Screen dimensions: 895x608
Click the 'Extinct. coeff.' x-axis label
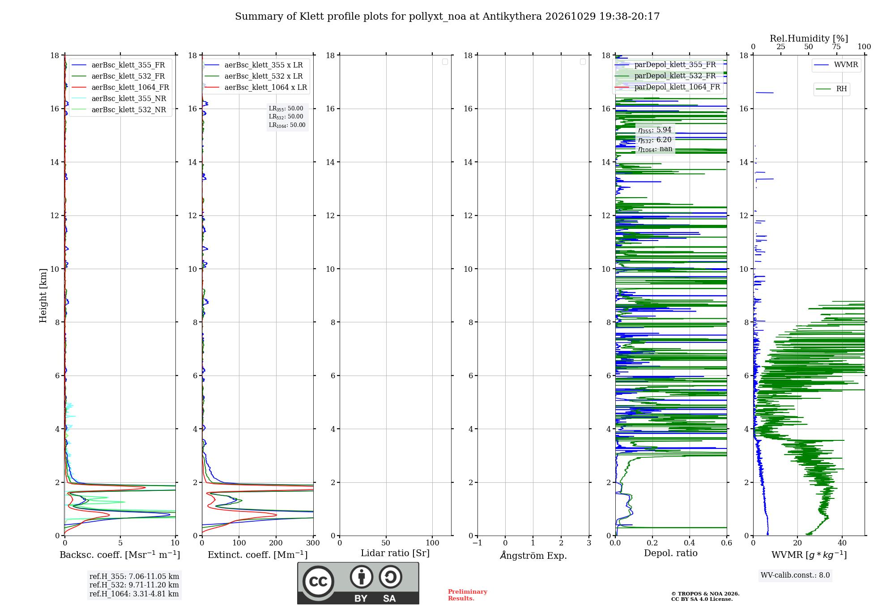pyautogui.click(x=258, y=555)
